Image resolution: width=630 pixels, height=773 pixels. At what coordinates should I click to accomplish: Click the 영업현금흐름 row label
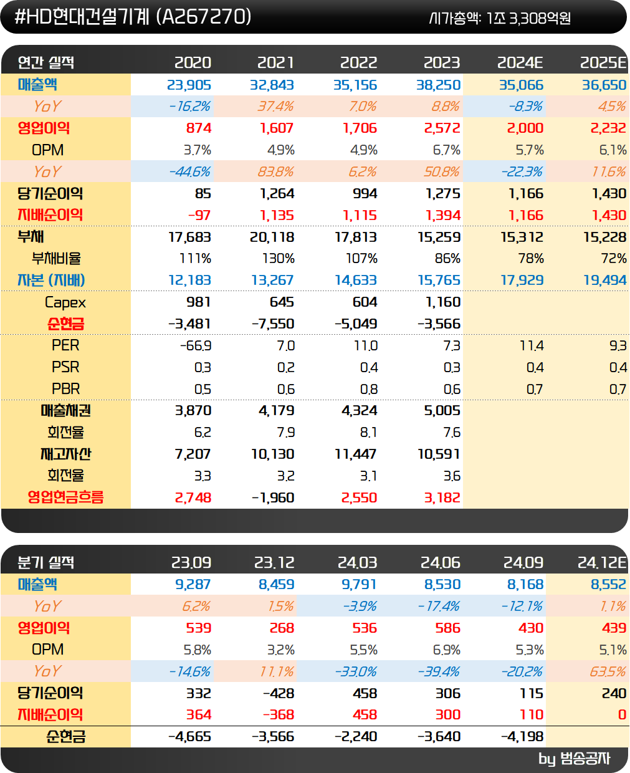point(65,497)
